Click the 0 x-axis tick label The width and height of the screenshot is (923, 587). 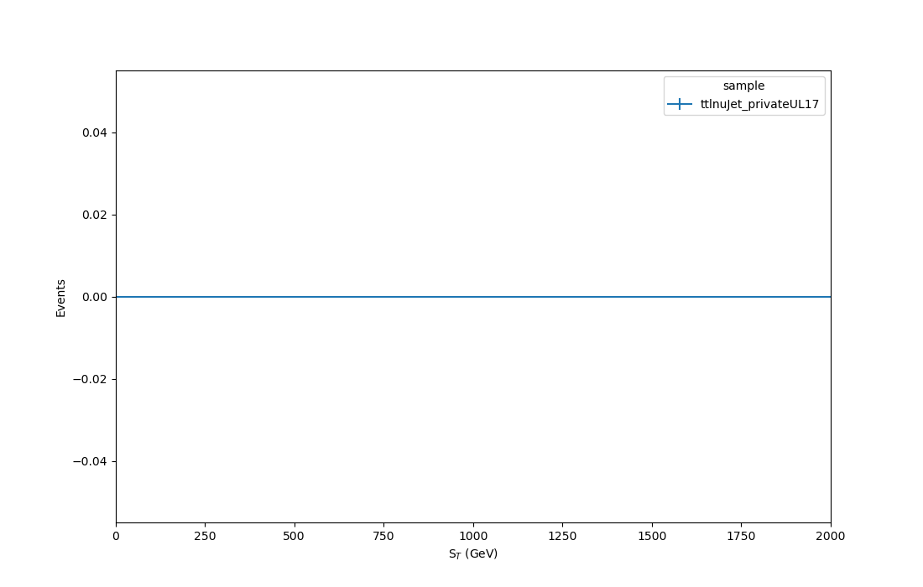116,537
